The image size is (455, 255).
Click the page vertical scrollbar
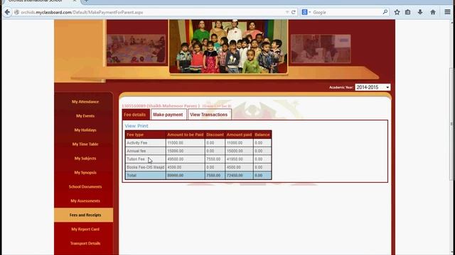point(452,125)
